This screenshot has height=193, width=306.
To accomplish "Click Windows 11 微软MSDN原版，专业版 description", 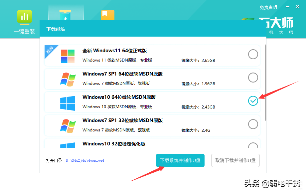I will pyautogui.click(x=117, y=60).
